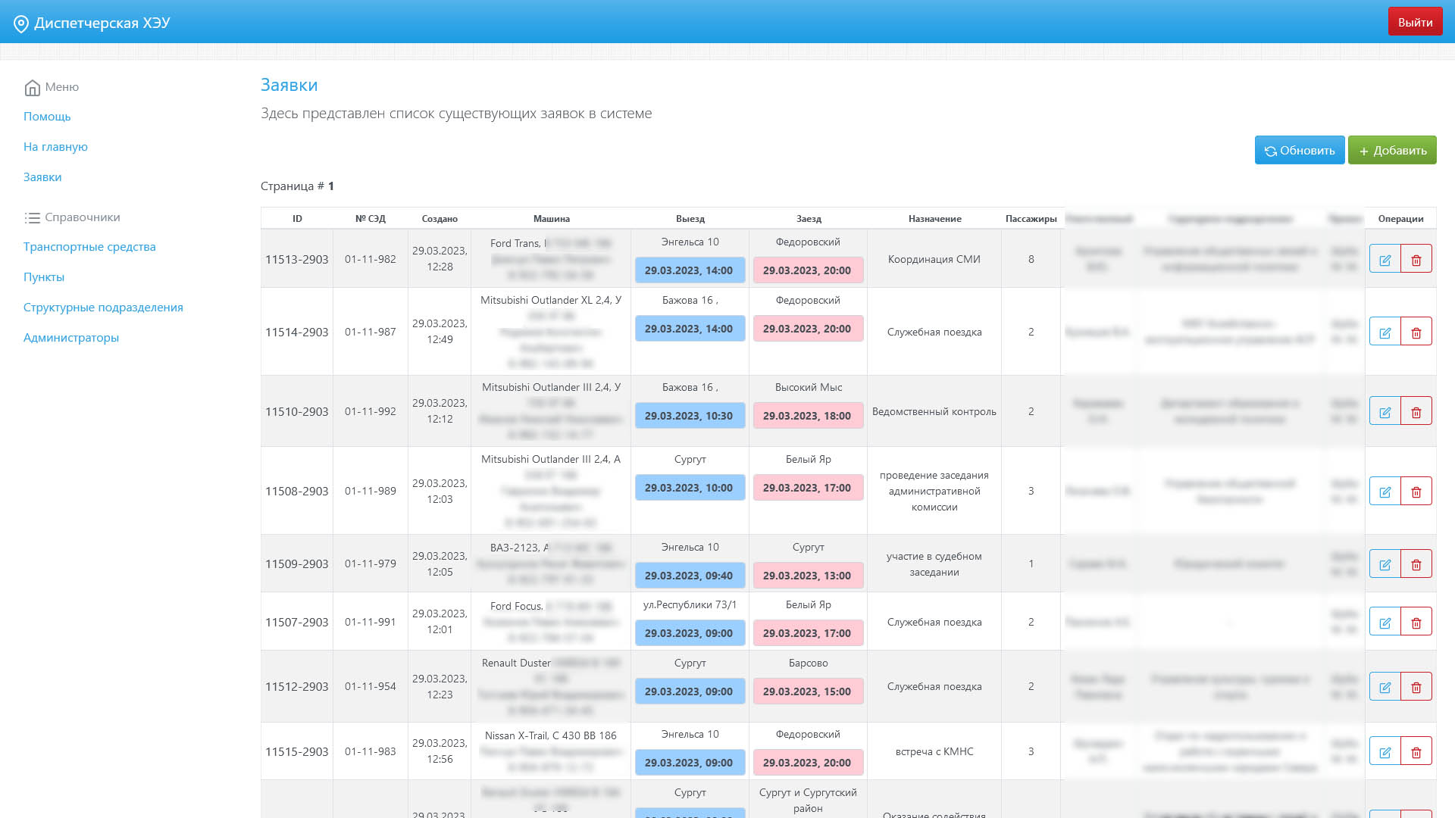Screen dimensions: 1455x818
Task: Click the Создано column header
Action: [x=440, y=218]
